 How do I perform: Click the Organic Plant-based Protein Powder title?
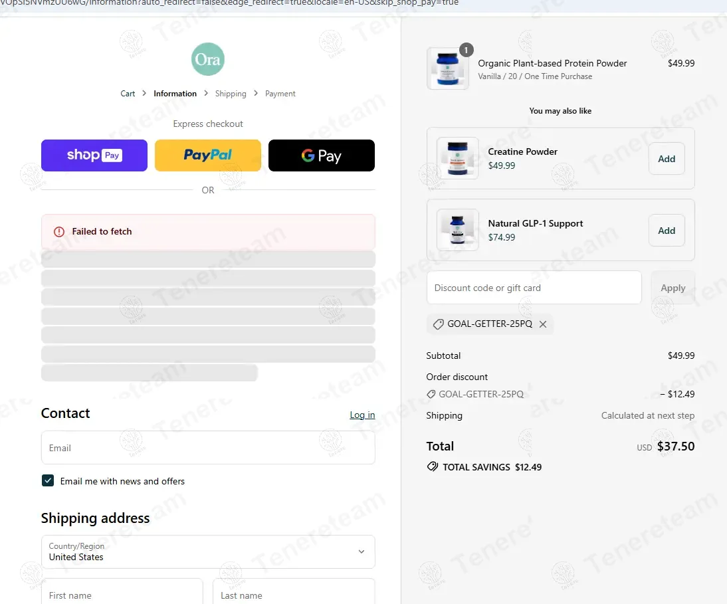click(552, 64)
